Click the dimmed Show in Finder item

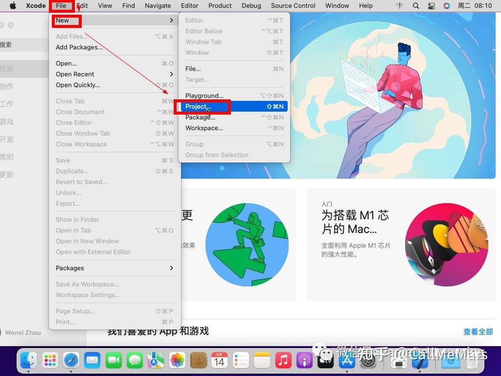click(114, 220)
